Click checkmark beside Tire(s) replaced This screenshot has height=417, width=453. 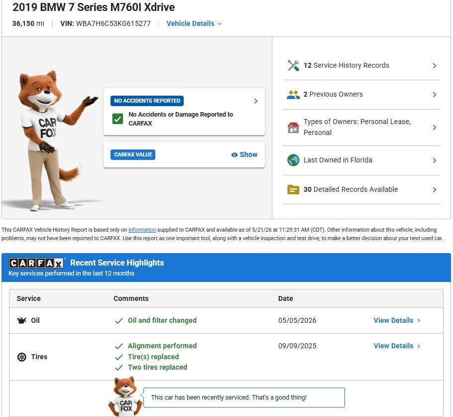(x=119, y=357)
